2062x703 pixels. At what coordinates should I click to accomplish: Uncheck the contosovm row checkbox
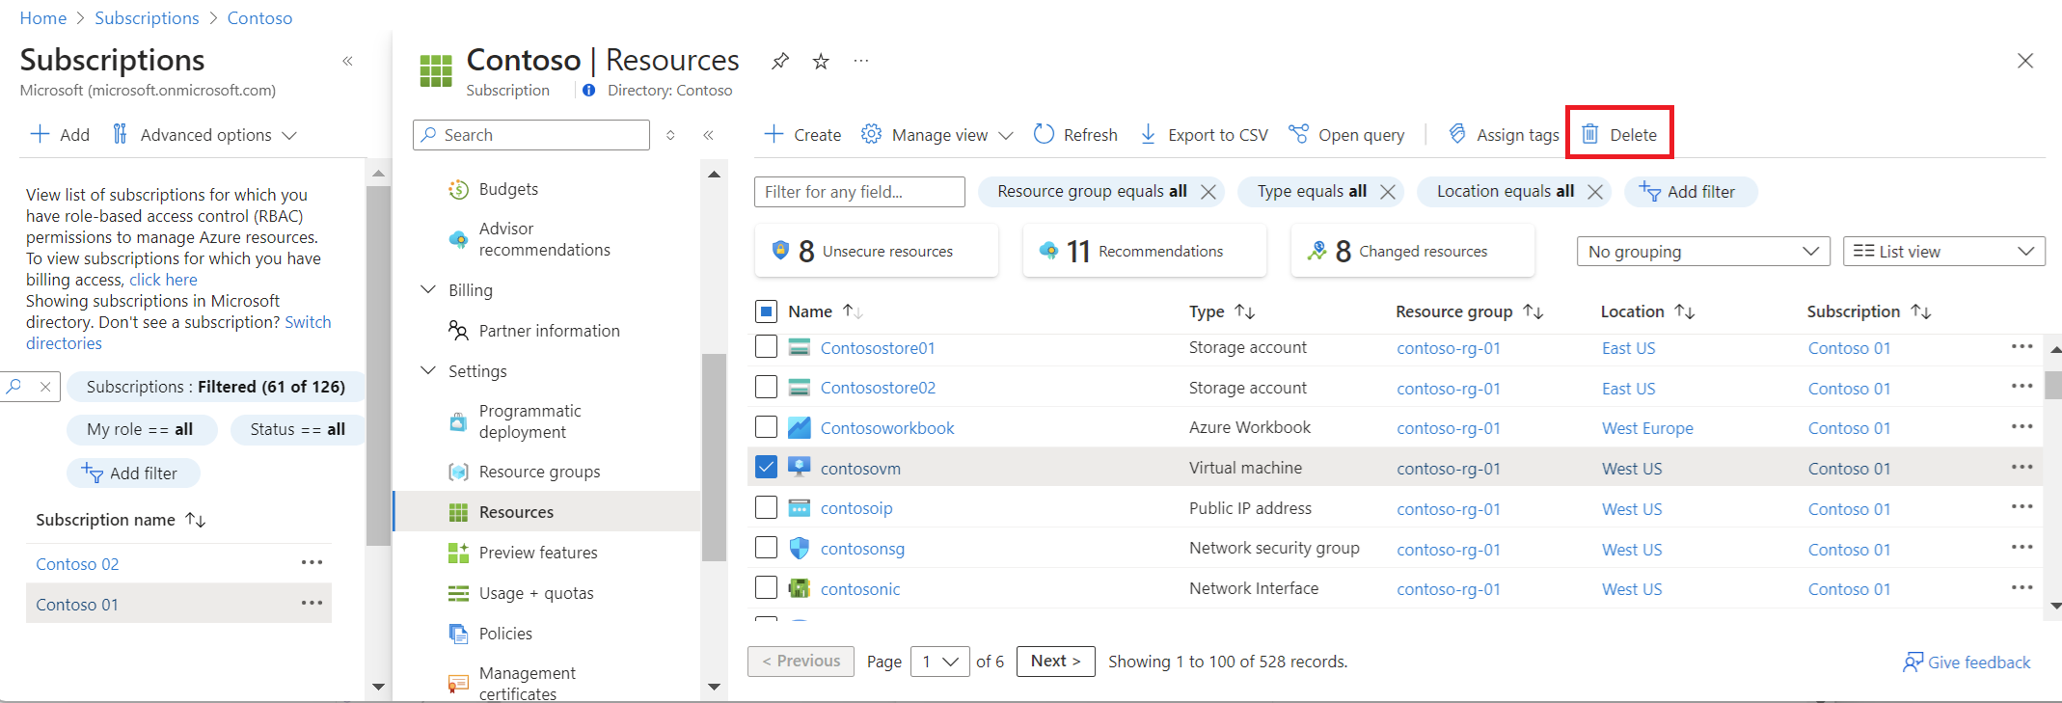point(766,468)
